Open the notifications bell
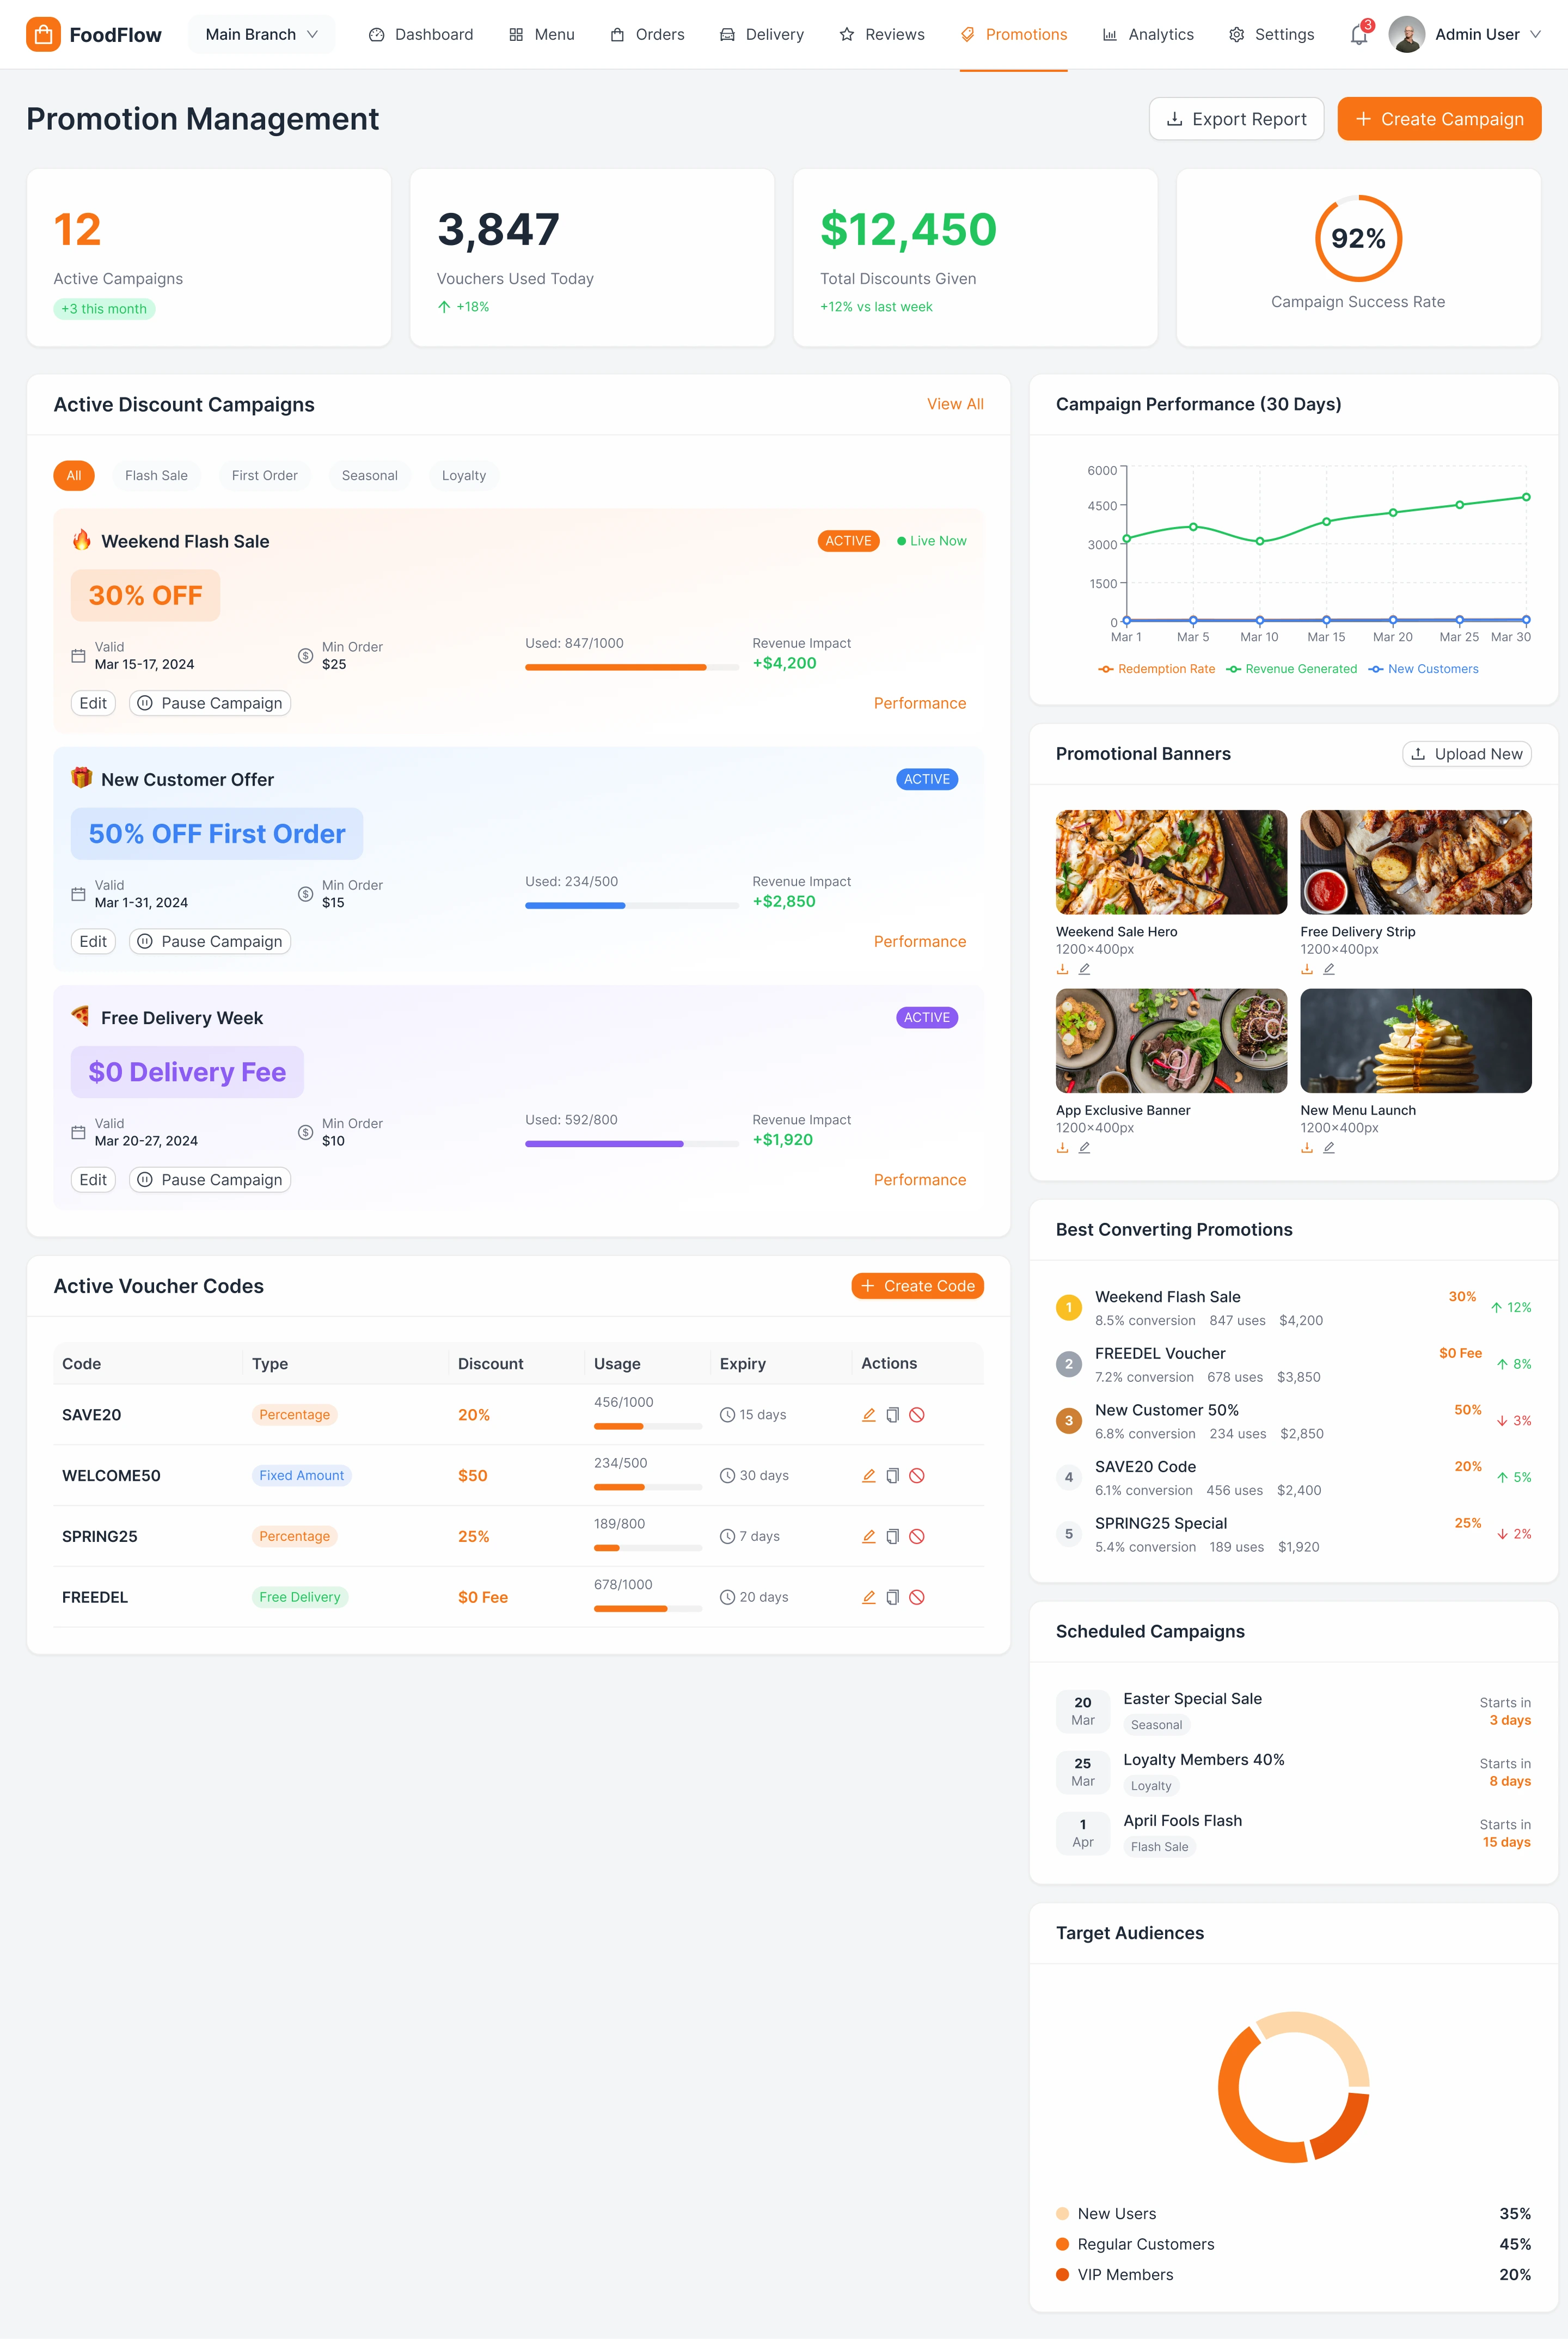This screenshot has width=1568, height=2339. 1358,35
